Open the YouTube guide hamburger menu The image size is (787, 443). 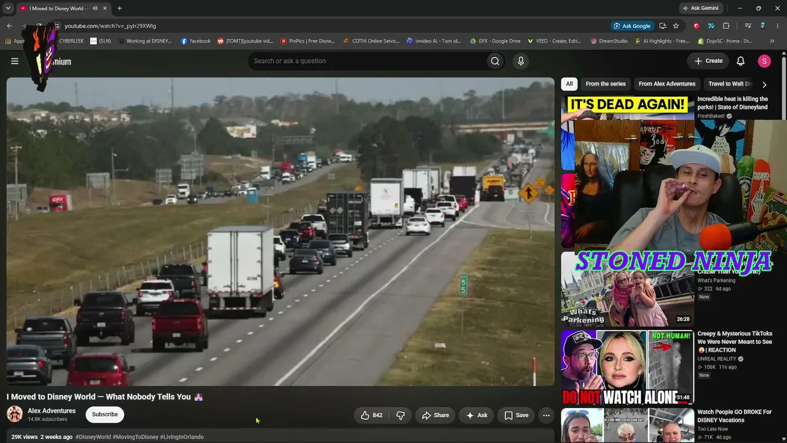point(15,61)
